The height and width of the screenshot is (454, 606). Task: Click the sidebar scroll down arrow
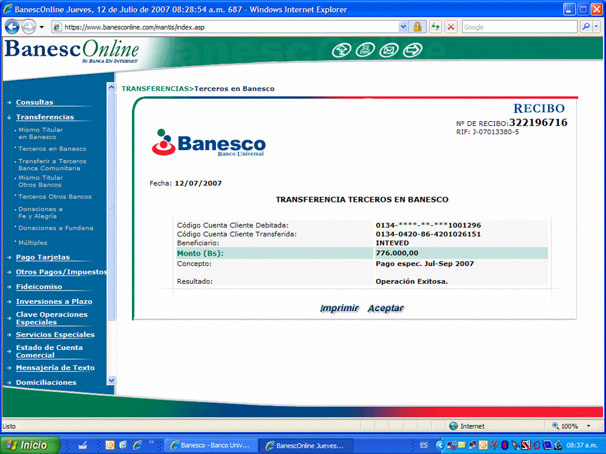111,380
